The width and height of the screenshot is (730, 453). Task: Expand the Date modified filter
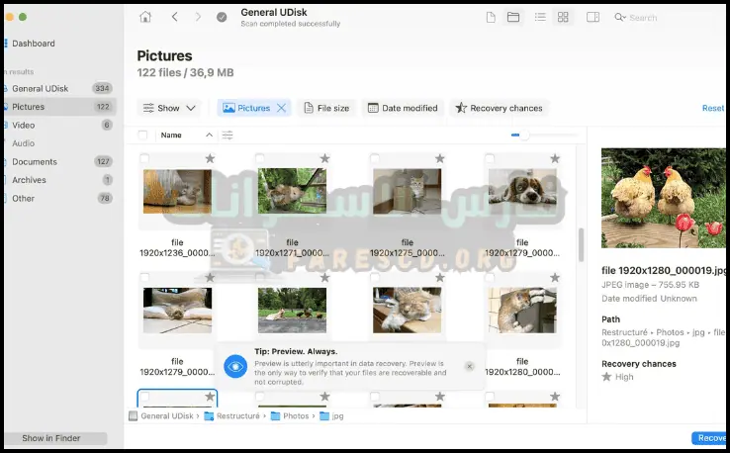[402, 108]
